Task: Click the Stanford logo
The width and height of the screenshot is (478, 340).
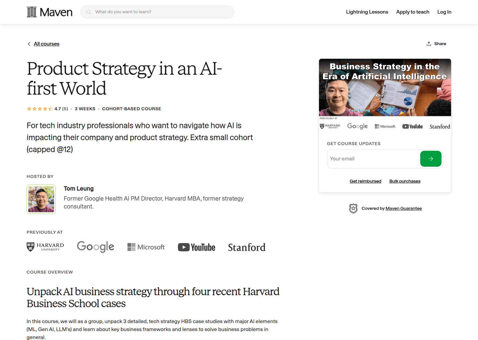Action: [x=246, y=247]
